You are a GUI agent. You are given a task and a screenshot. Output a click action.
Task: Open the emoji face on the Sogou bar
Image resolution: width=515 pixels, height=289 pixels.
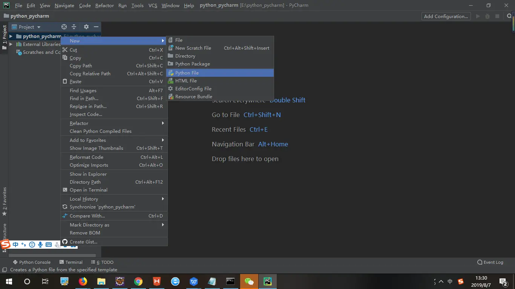tap(32, 245)
